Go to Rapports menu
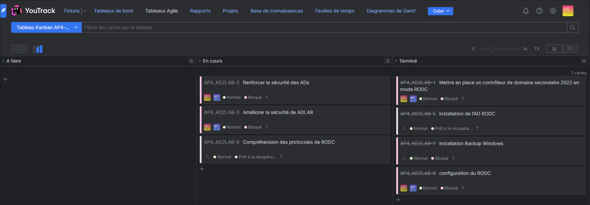The width and height of the screenshot is (590, 205). [x=200, y=11]
